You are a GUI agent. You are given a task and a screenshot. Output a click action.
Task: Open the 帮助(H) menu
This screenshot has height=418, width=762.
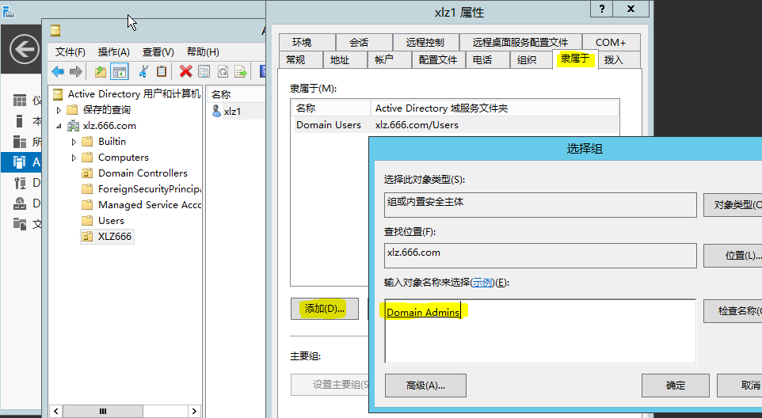(203, 52)
